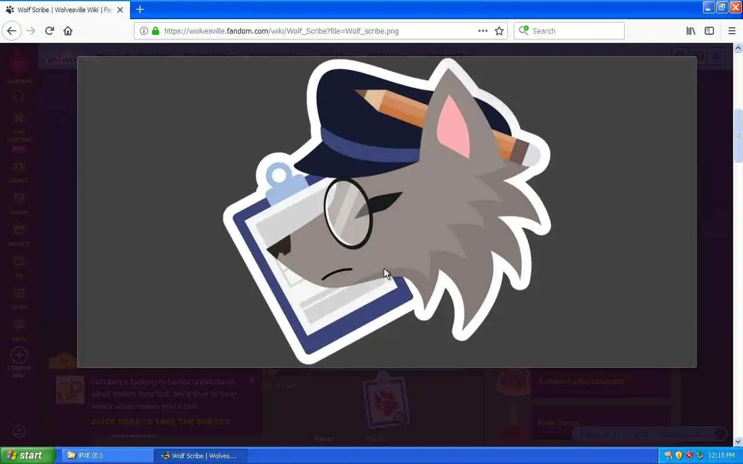Click the Forward navigation arrow
This screenshot has height=464, width=743.
point(31,31)
